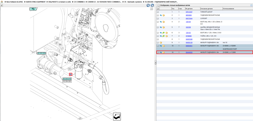Open the HARVESTING EQUIPMENT breadcrumb
The height and width of the screenshot is (121, 253).
36,2
